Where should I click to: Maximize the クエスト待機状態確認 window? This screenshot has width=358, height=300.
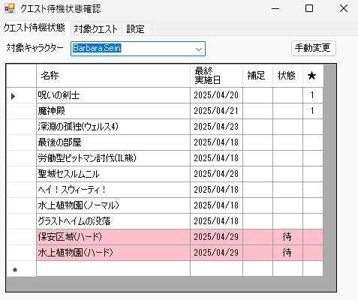[309, 9]
